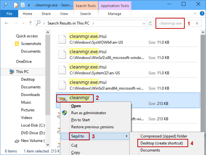Select the Search Tools contextual tab

coord(85,5)
